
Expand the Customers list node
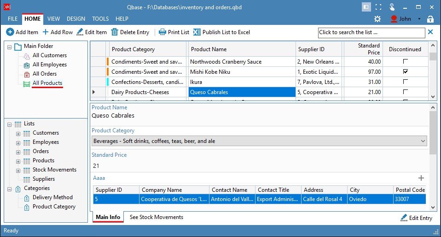pos(18,134)
